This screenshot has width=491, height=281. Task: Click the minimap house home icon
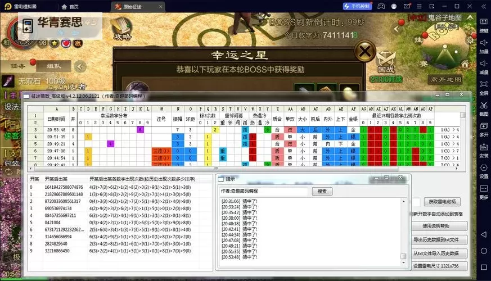click(465, 65)
